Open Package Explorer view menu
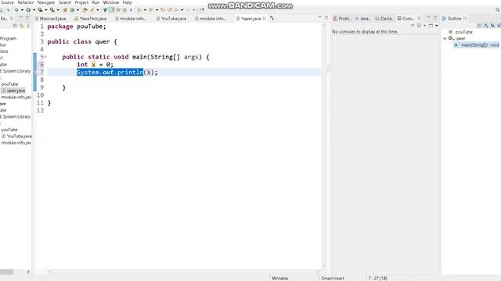501x281 pixels. coord(28,26)
